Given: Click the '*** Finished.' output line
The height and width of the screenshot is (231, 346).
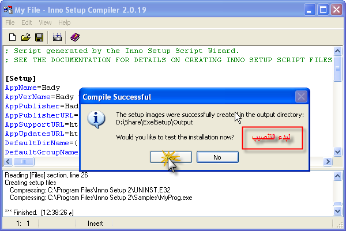Looking at the screenshot, I should click(39, 213).
